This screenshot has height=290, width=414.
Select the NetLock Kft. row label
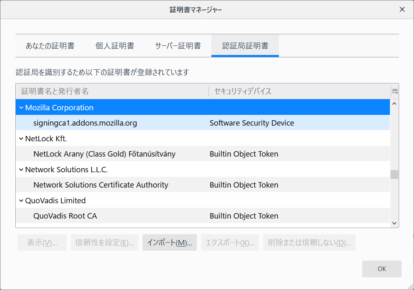coord(46,139)
